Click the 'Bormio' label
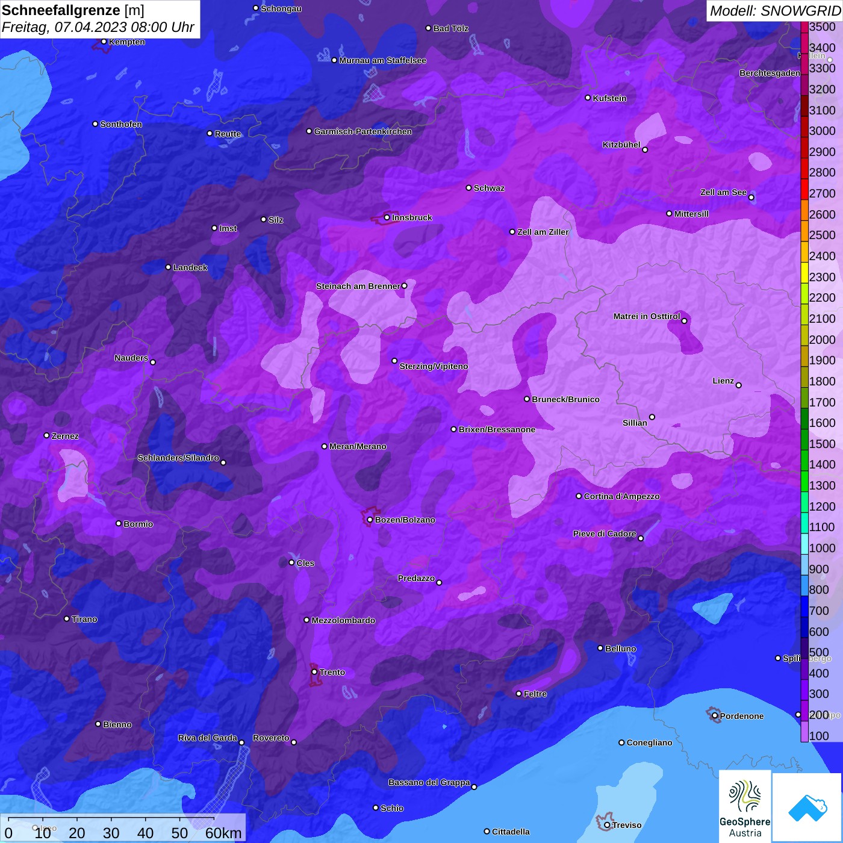Screen dimensions: 843x843 138,524
